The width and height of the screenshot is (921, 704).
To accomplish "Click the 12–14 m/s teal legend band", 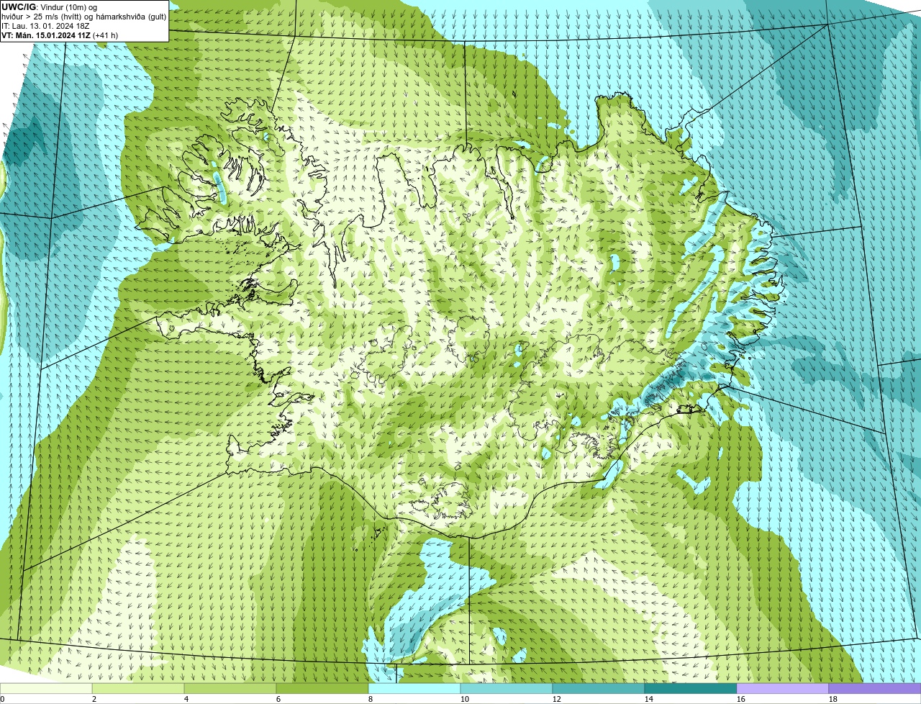I will click(x=599, y=688).
